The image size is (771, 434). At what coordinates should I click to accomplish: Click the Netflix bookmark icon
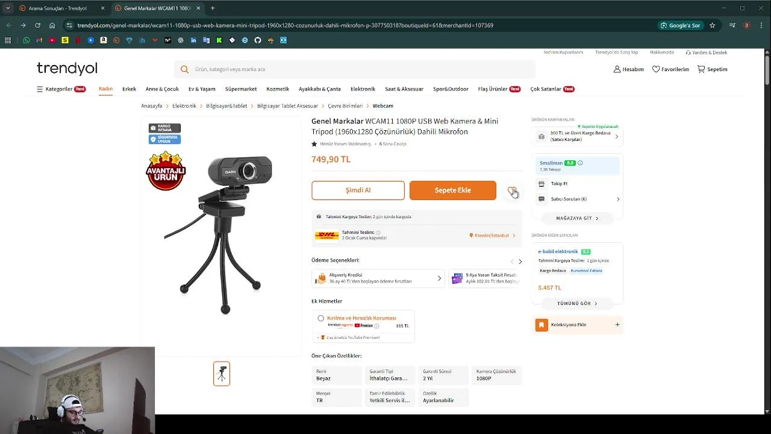(78, 40)
